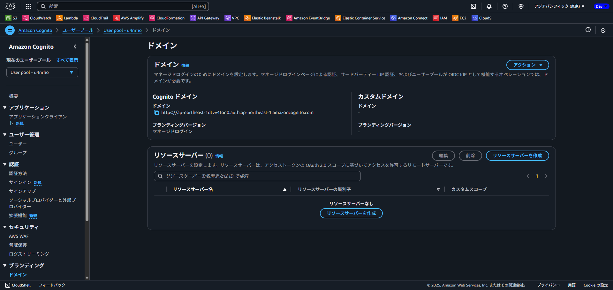
Task: Copy the Cognito domain URL icon
Action: tap(156, 112)
